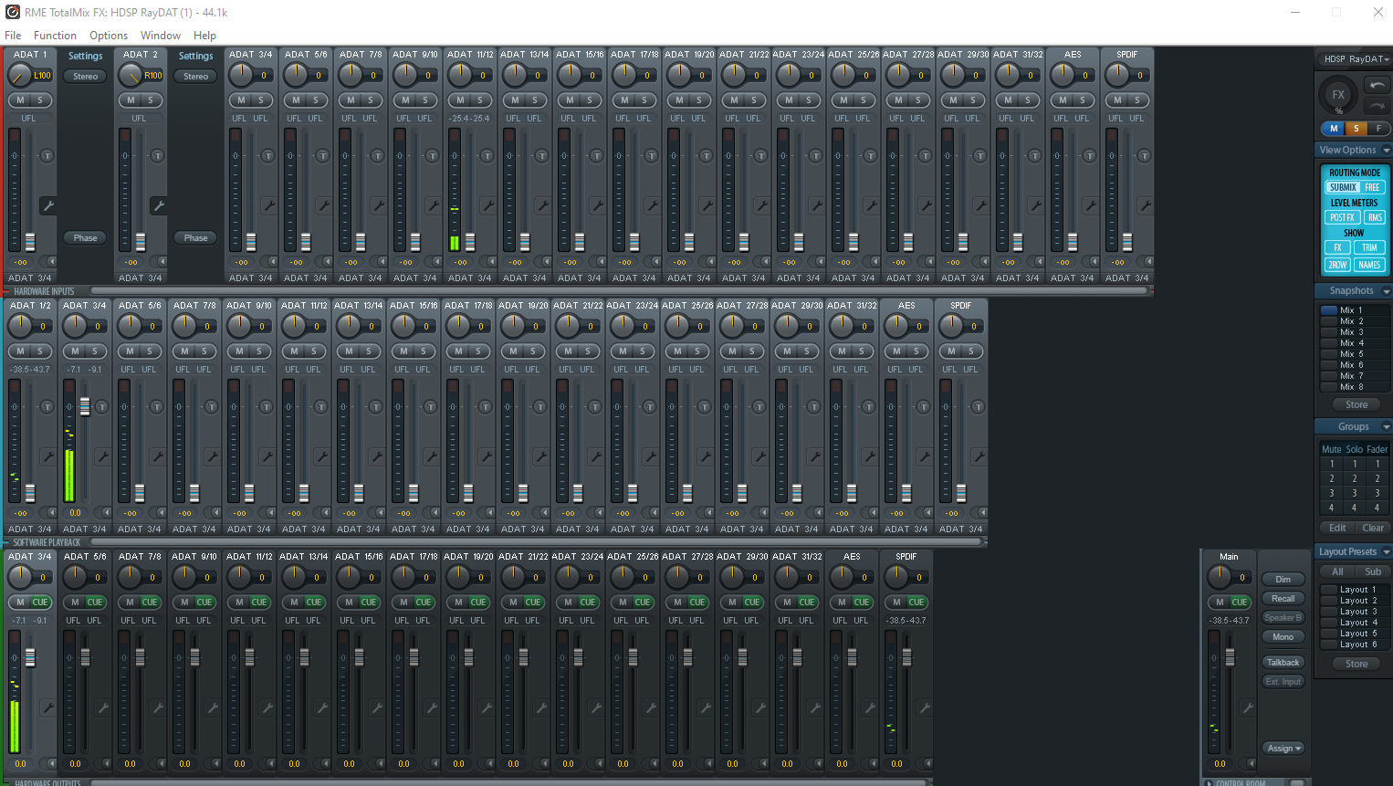
Task: Click the undo arrow beside FX knob
Action: 1377,85
